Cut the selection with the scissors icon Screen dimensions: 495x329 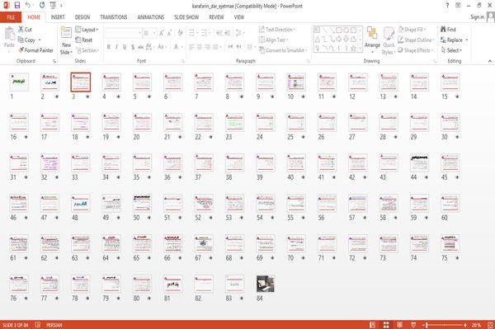[25, 30]
